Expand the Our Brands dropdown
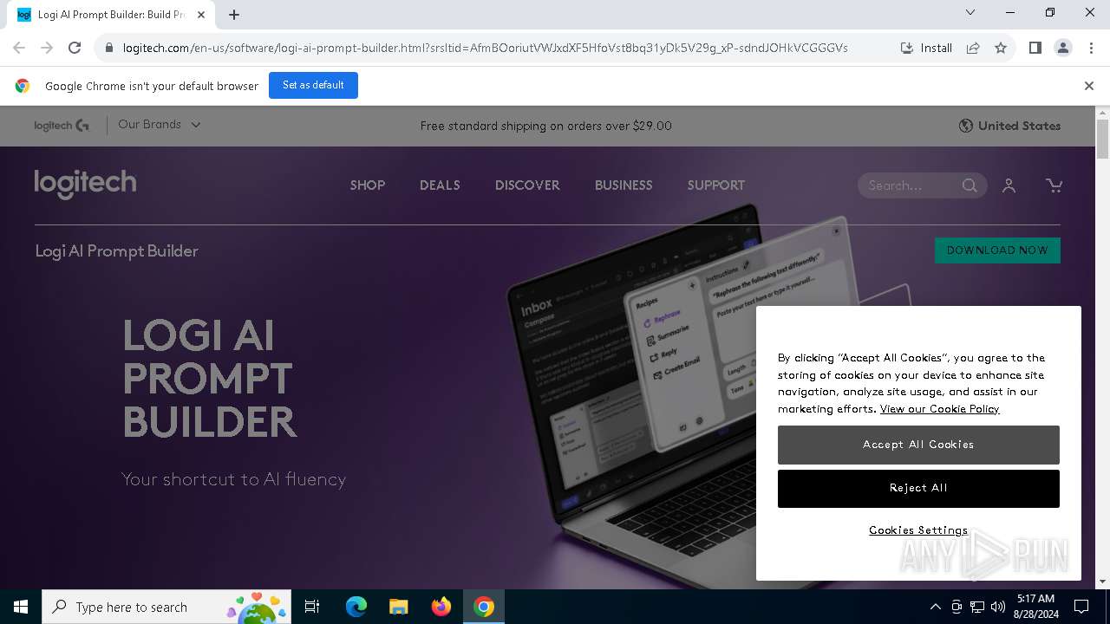The height and width of the screenshot is (624, 1110). click(160, 125)
